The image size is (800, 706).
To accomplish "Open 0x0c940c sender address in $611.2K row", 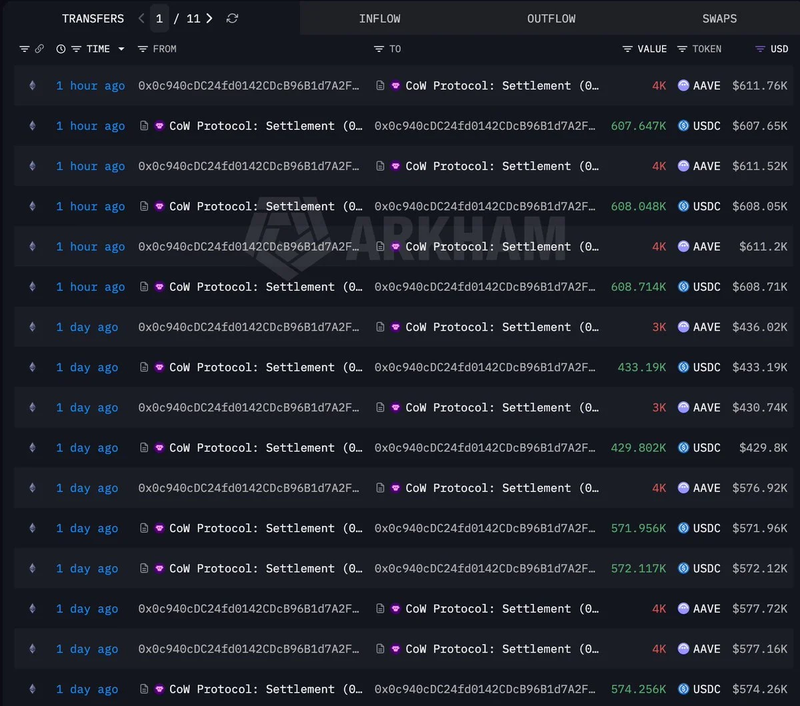I will coord(249,246).
